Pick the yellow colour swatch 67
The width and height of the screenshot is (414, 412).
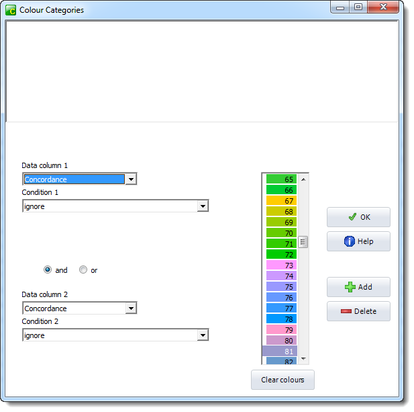pyautogui.click(x=280, y=201)
